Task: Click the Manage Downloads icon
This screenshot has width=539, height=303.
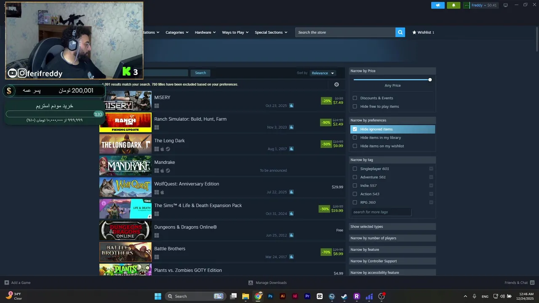Action: [x=251, y=283]
